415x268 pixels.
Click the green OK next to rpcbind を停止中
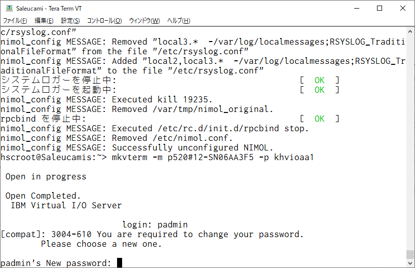(319, 119)
